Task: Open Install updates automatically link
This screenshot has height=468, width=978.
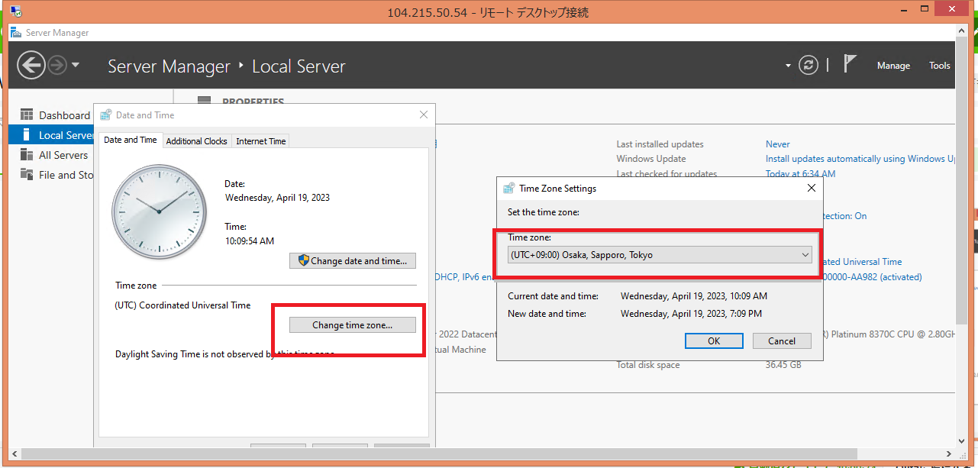Action: tap(860, 159)
